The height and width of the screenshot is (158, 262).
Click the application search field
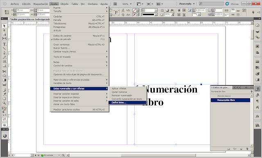pos(211,4)
